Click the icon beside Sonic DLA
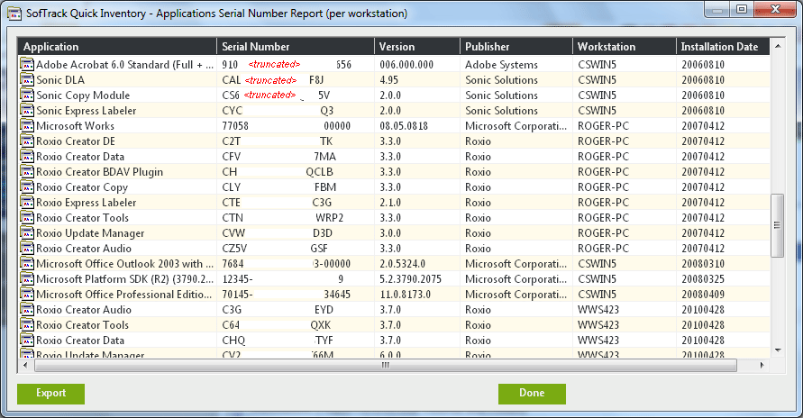This screenshot has height=418, width=803. 27,80
